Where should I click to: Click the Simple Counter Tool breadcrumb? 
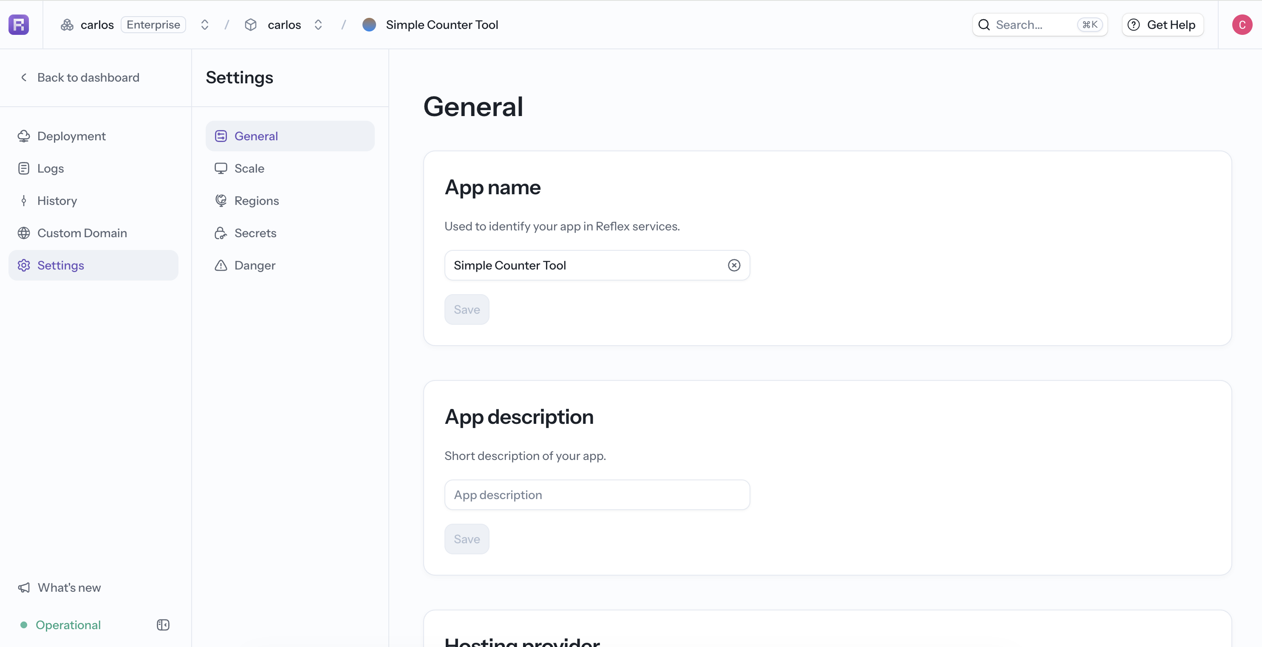point(442,25)
